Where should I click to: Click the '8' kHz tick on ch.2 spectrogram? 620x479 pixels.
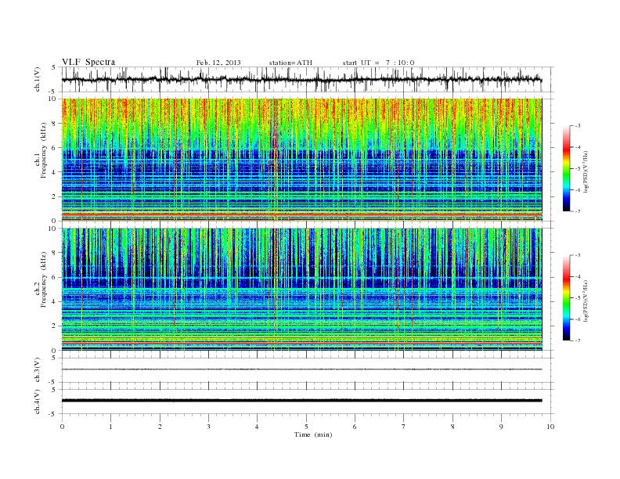pos(54,253)
